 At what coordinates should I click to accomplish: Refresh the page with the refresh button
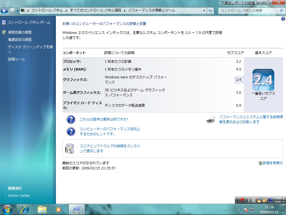pyautogui.click(x=210, y=11)
